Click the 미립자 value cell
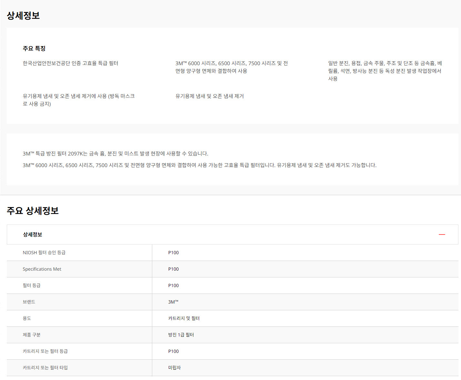Viewport: 461px width, 380px height. (305, 368)
